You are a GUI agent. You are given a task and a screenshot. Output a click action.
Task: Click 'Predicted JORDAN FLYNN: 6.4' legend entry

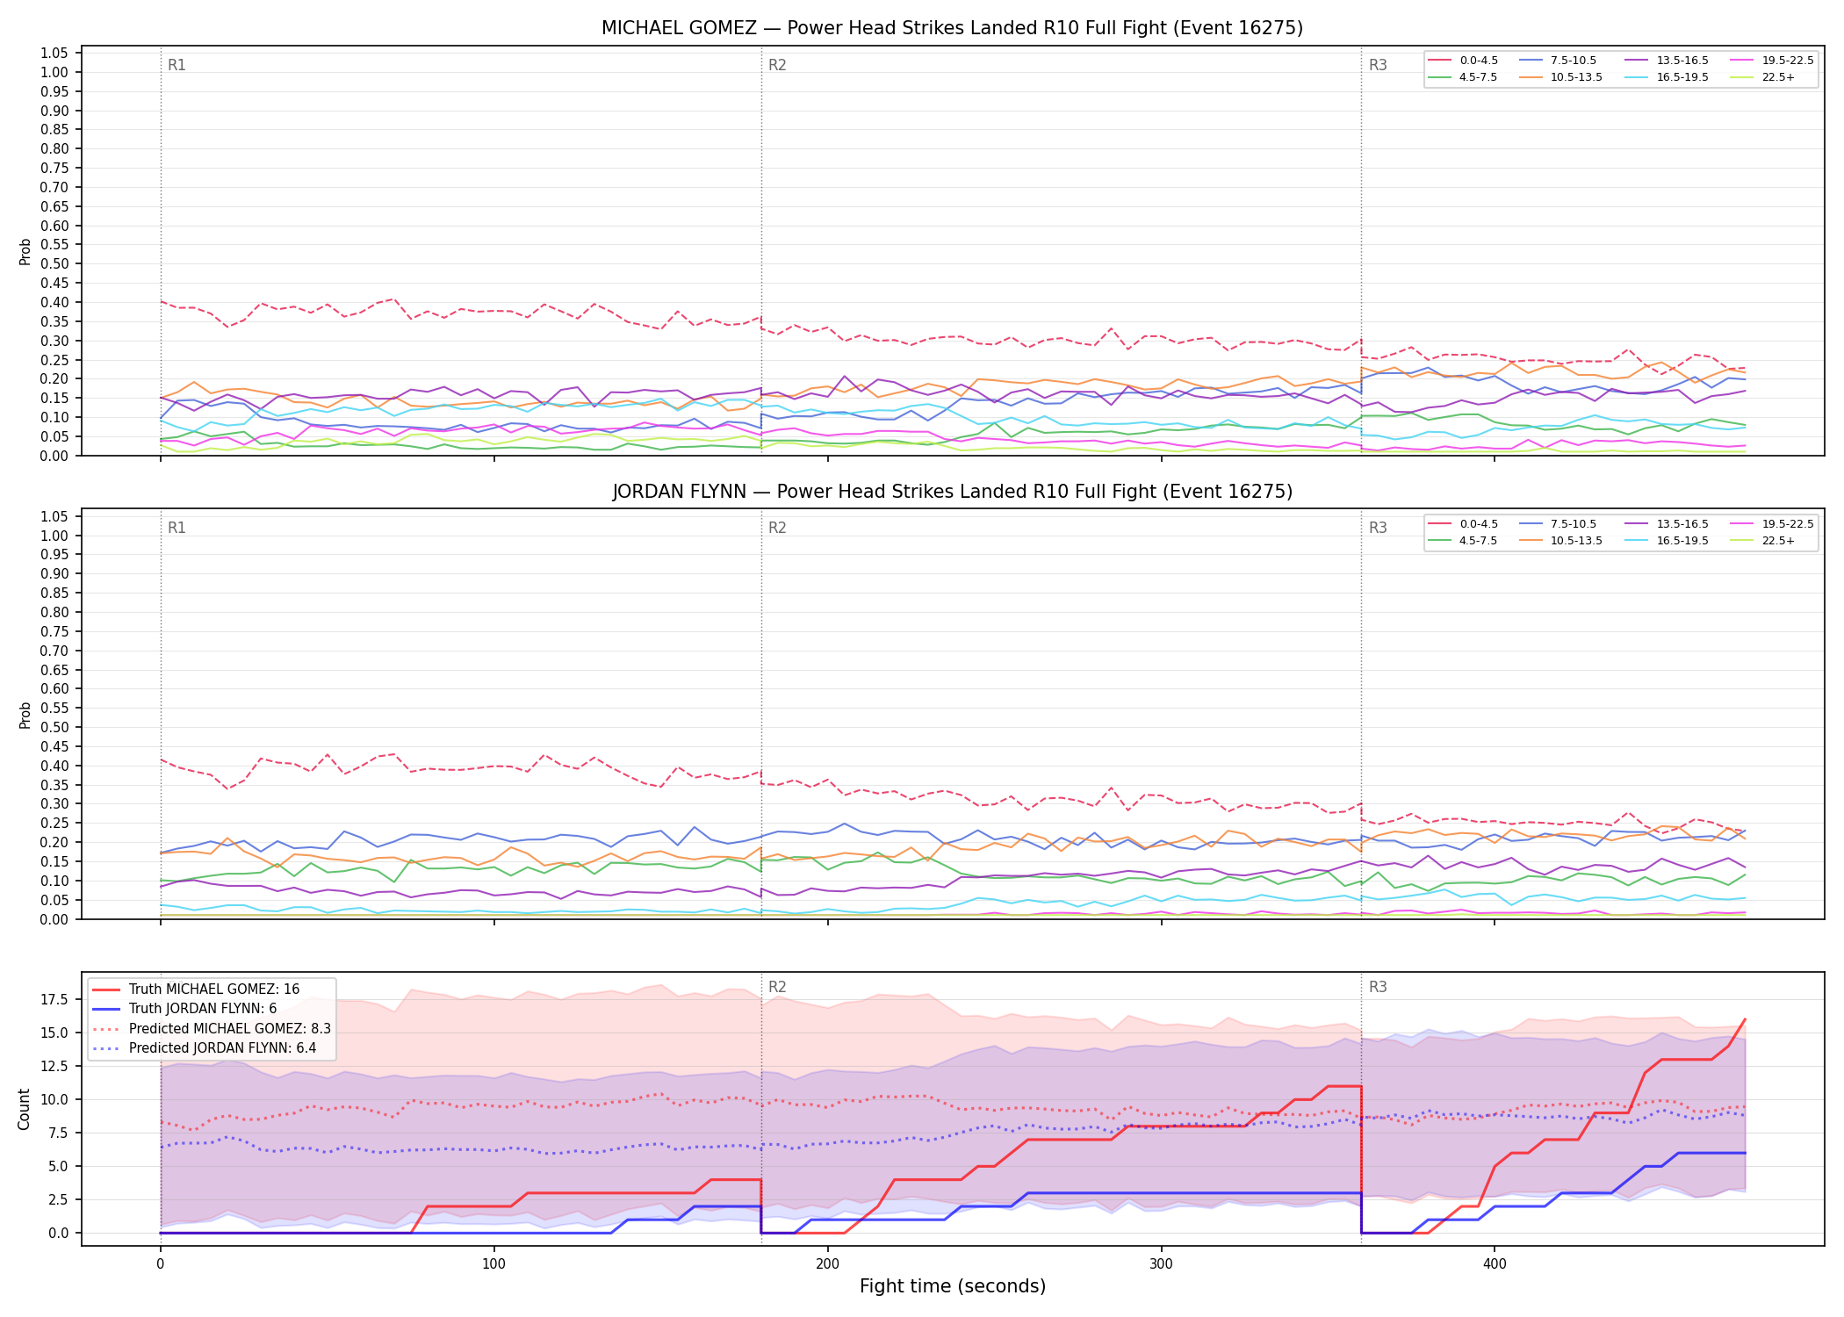[x=205, y=1048]
